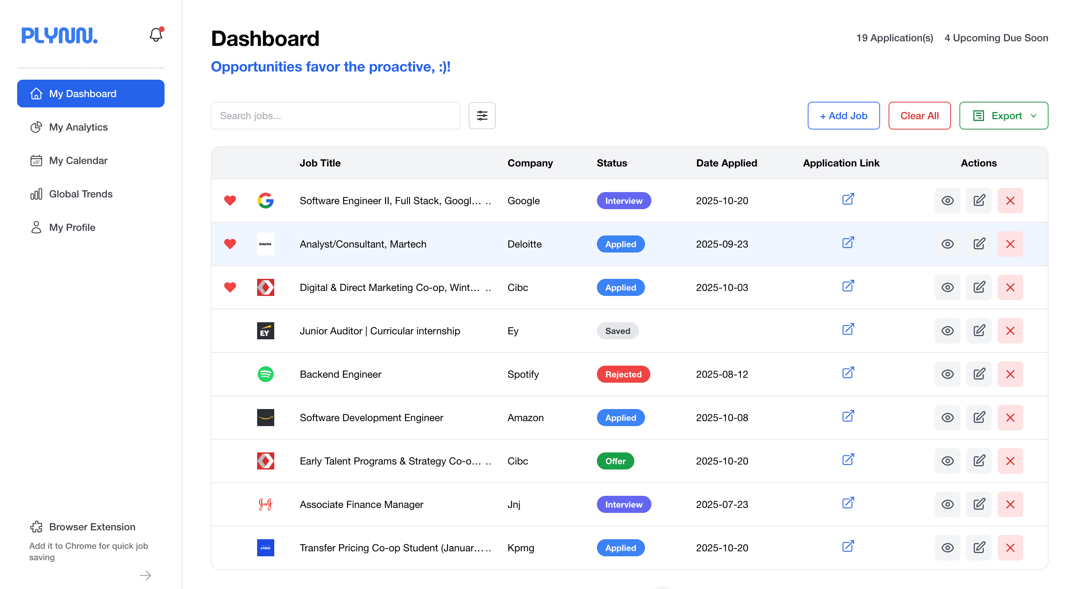The height and width of the screenshot is (589, 1077).
Task: Click the filter icon next to search
Action: pos(482,116)
